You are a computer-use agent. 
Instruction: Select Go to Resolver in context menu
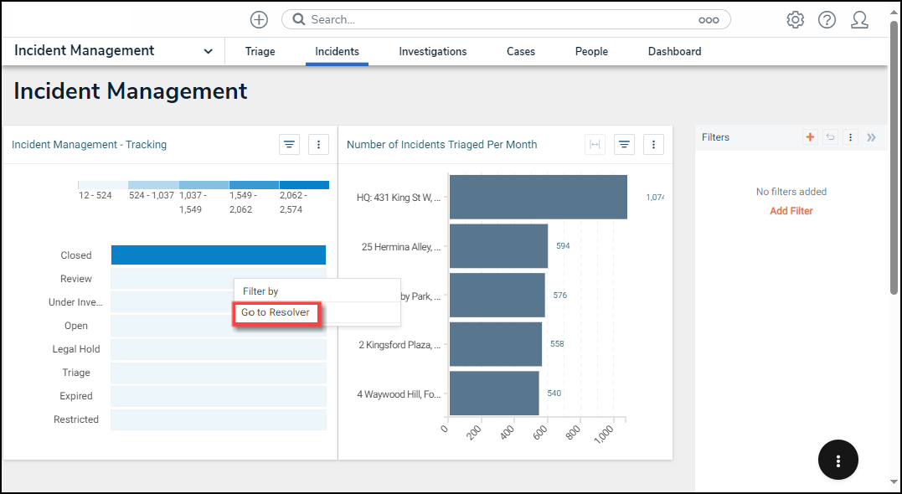point(276,312)
